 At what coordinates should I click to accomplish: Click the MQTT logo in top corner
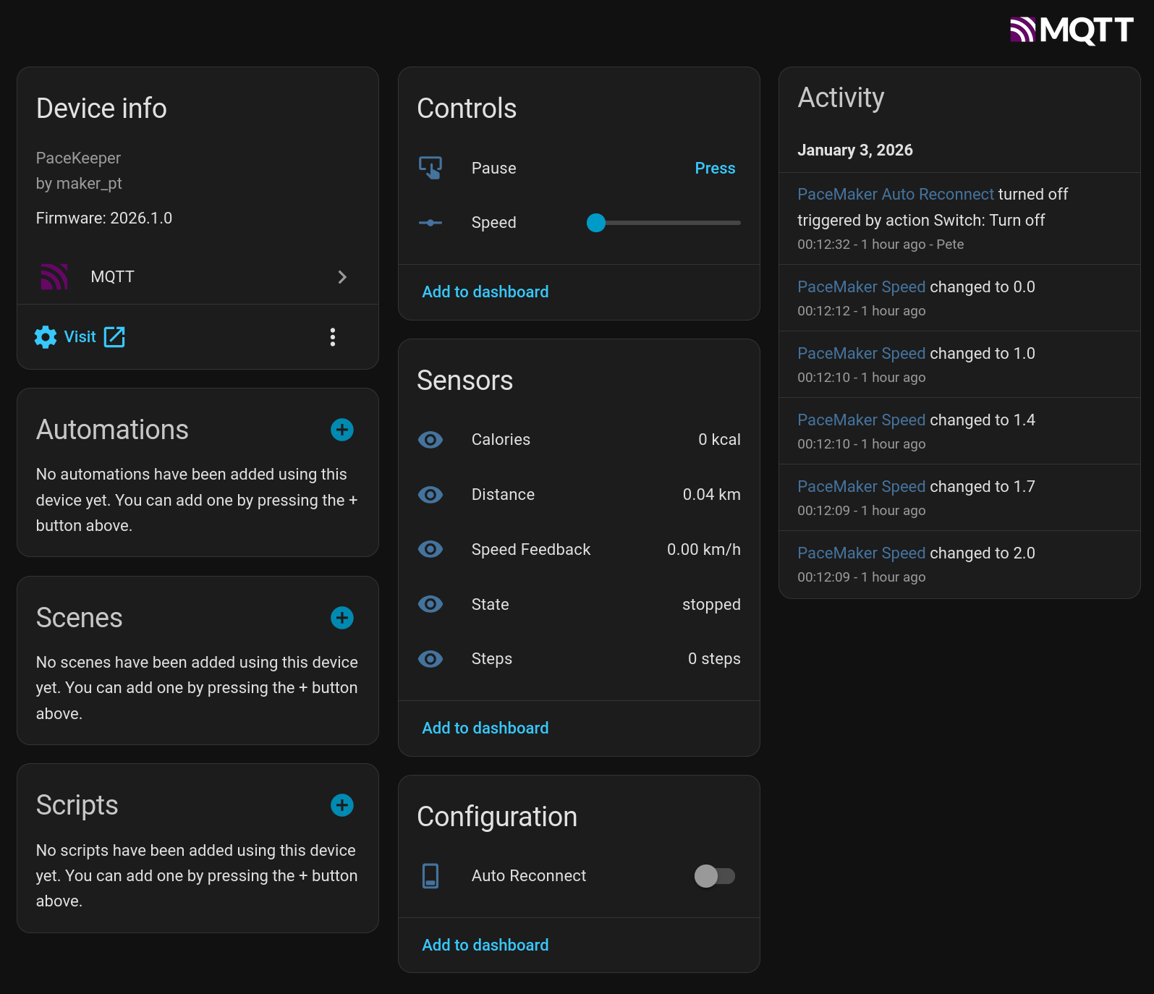1071,30
